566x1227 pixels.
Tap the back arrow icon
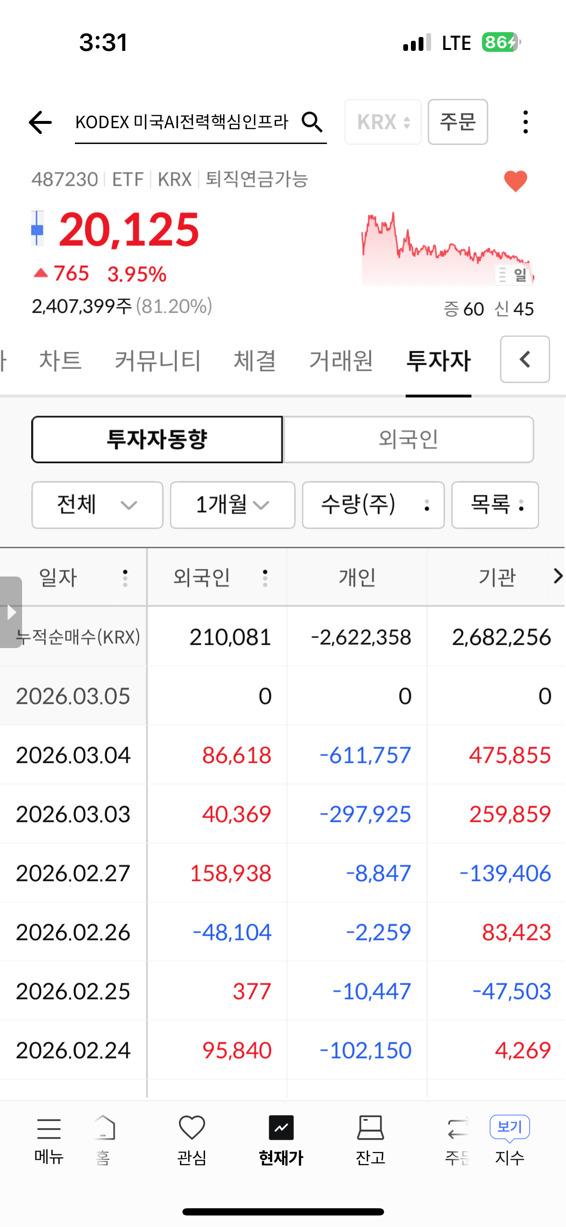pyautogui.click(x=40, y=122)
